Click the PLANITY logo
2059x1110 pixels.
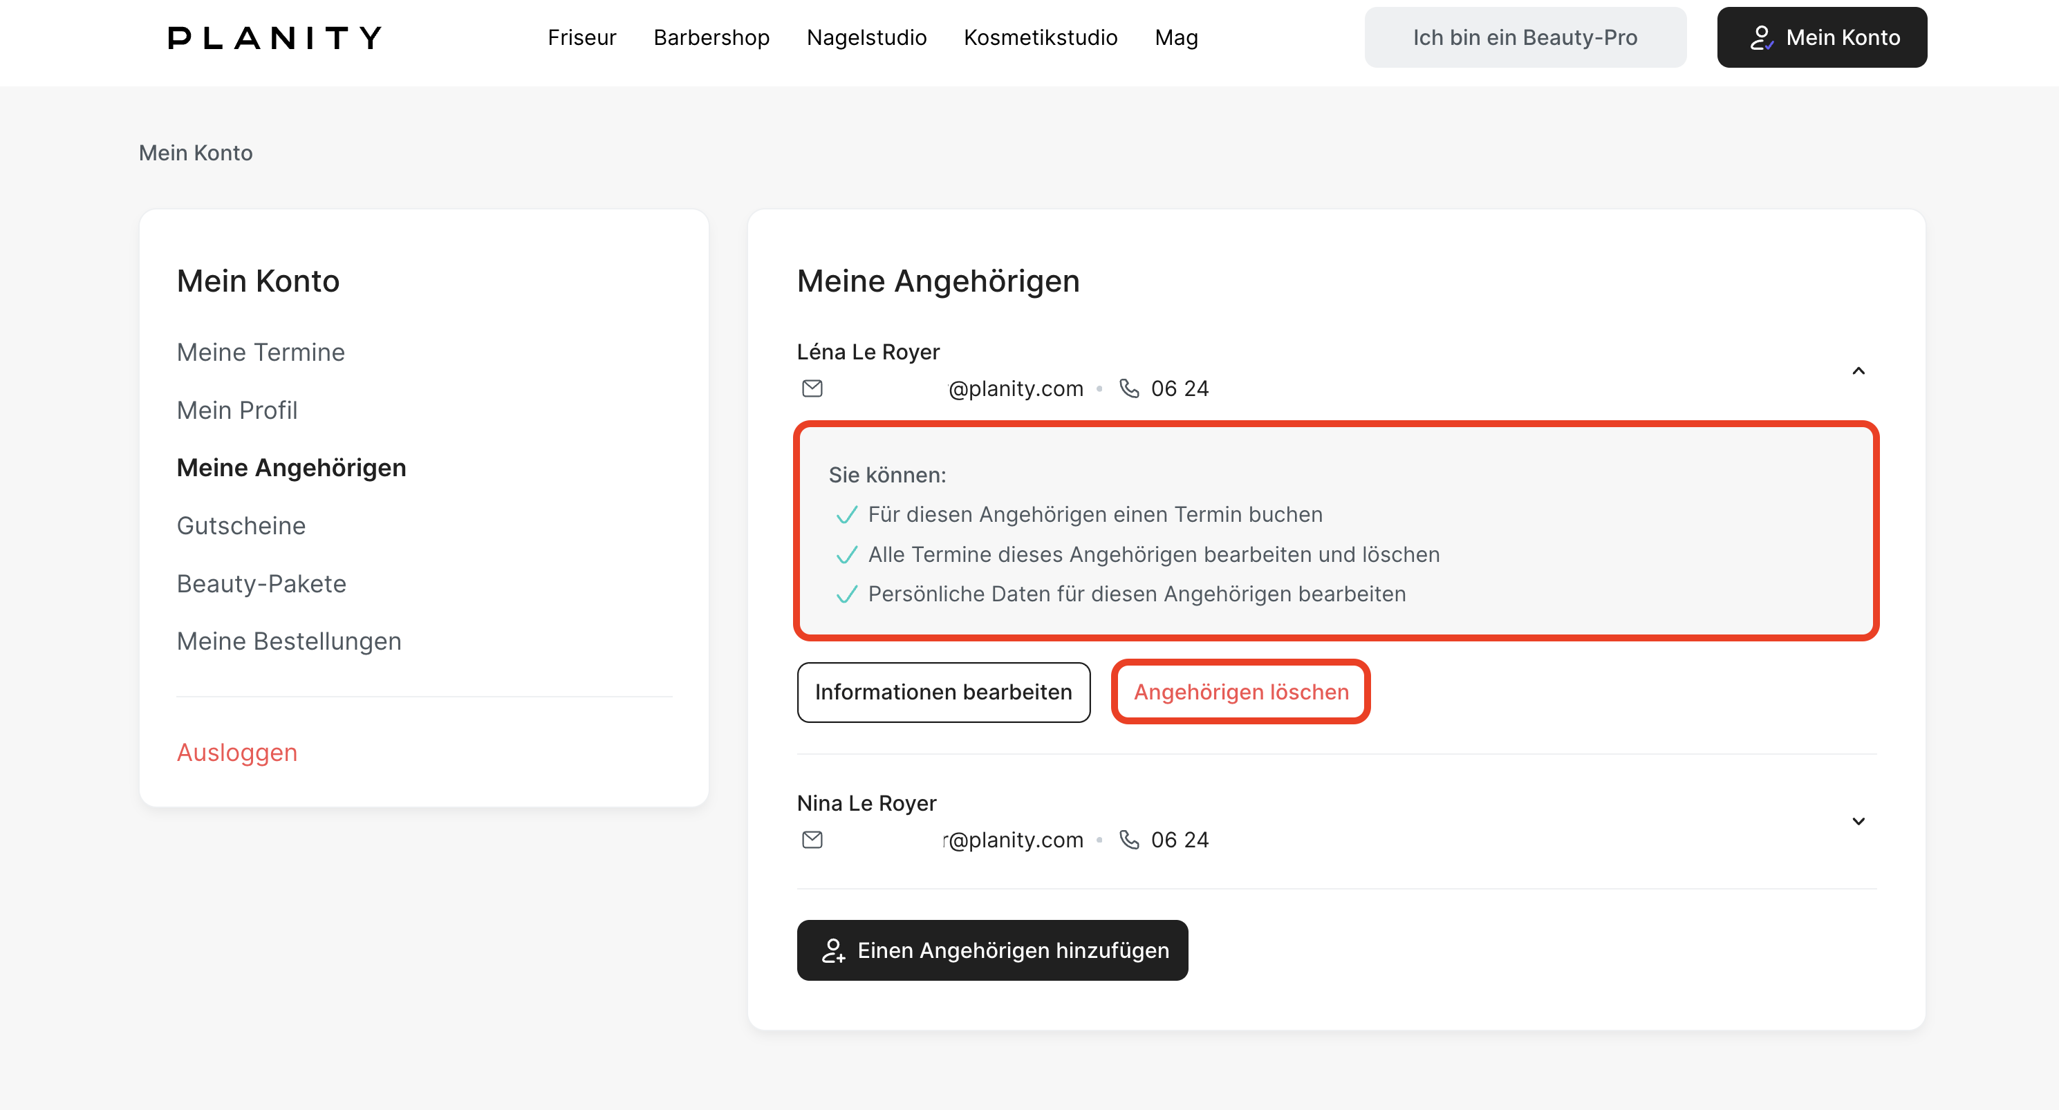coord(274,37)
